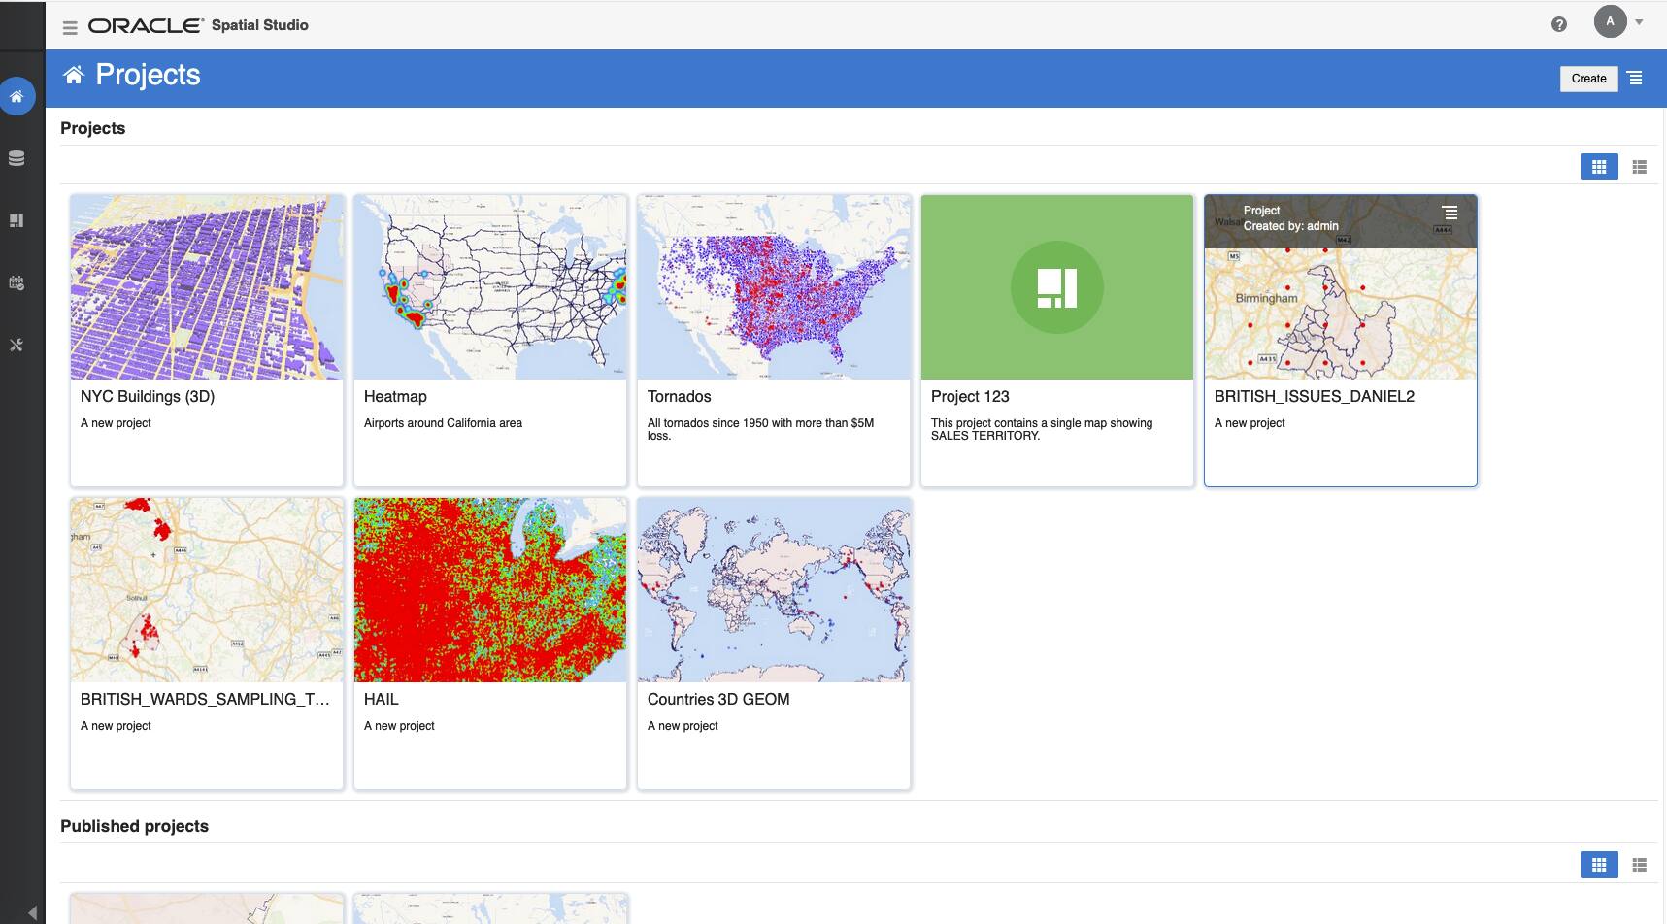Open the Administration tools sidebar icon
The width and height of the screenshot is (1667, 924).
pos(16,345)
